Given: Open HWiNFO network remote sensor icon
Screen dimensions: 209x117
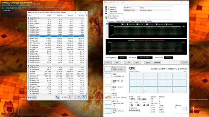Looking at the screenshot, I should 57,97.
